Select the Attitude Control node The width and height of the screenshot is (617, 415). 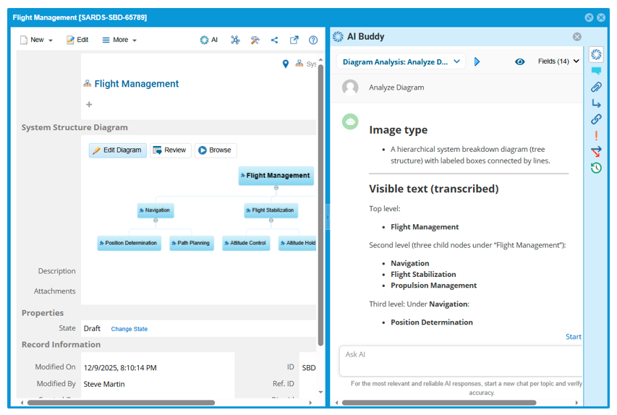tap(246, 243)
